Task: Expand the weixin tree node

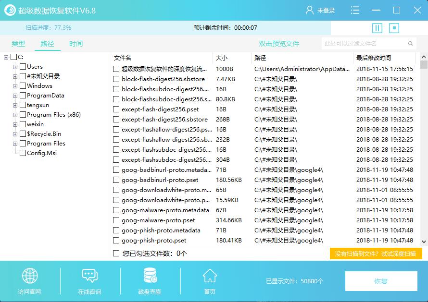Action: click(15, 124)
